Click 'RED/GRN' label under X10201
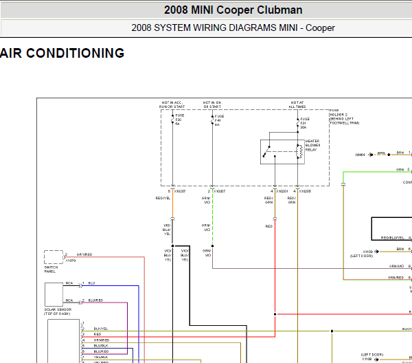This screenshot has height=363, width=412. coord(268,200)
